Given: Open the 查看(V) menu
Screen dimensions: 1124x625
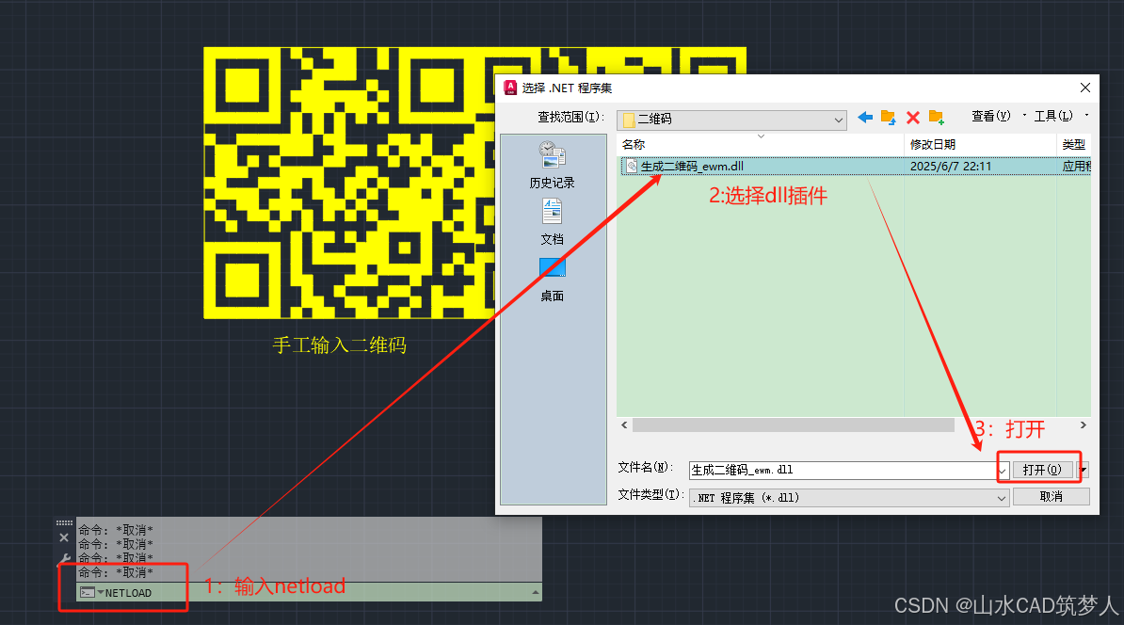Looking at the screenshot, I should tap(990, 116).
